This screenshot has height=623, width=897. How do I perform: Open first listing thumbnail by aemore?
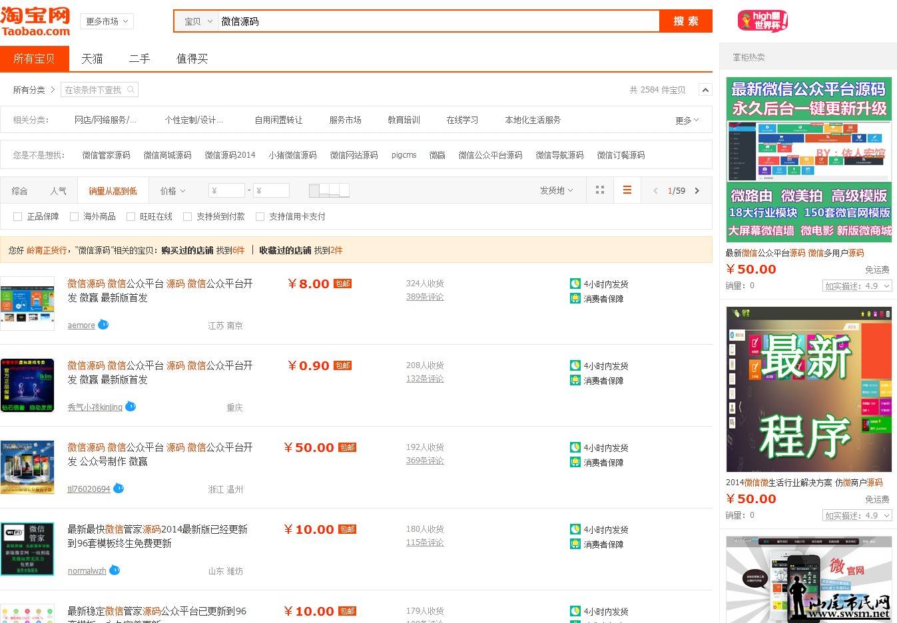click(27, 304)
